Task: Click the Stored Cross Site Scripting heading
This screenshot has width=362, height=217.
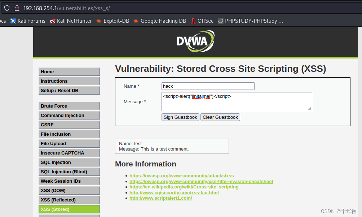Action: pos(220,69)
